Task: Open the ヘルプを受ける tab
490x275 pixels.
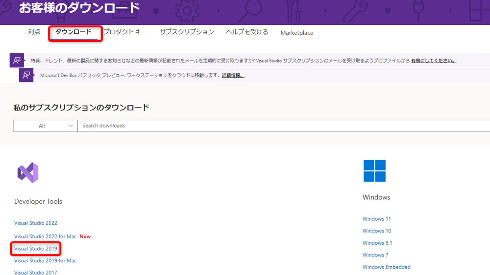Action: coord(247,32)
